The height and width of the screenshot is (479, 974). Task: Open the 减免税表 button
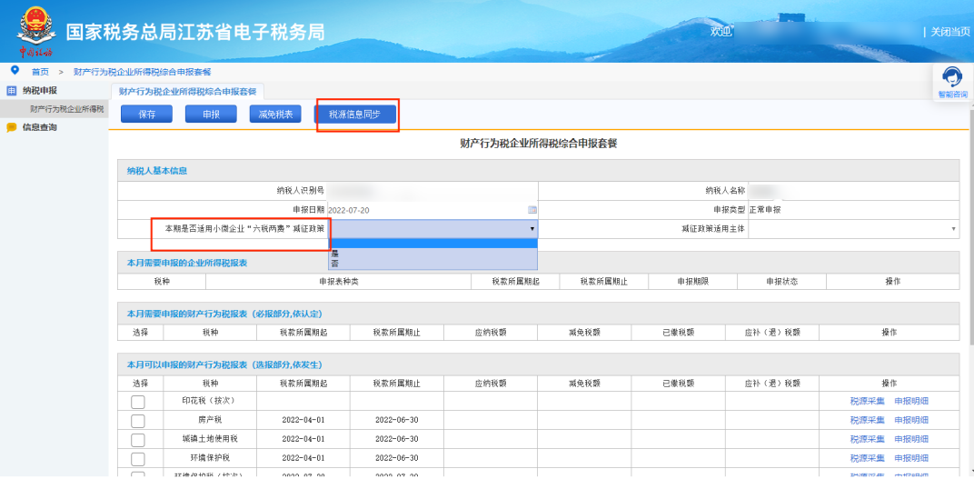[275, 115]
